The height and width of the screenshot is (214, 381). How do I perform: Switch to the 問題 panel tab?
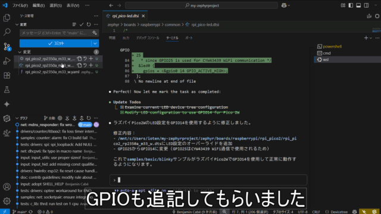112,38
